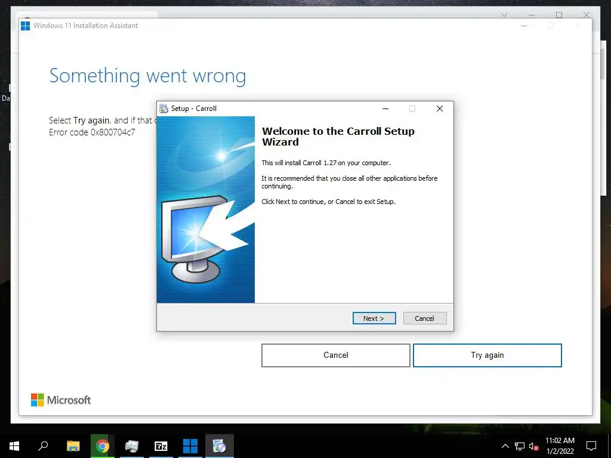Open taskbar search magnifier

pyautogui.click(x=43, y=446)
